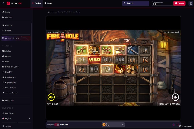Open Engine of Fortune
Viewport: 194px width, 129px height.
16,38
